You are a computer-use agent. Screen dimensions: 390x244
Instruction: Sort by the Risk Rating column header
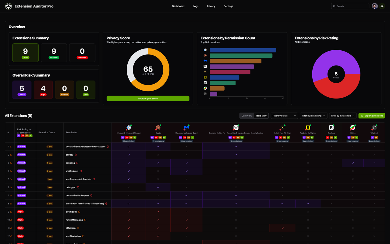(x=24, y=129)
